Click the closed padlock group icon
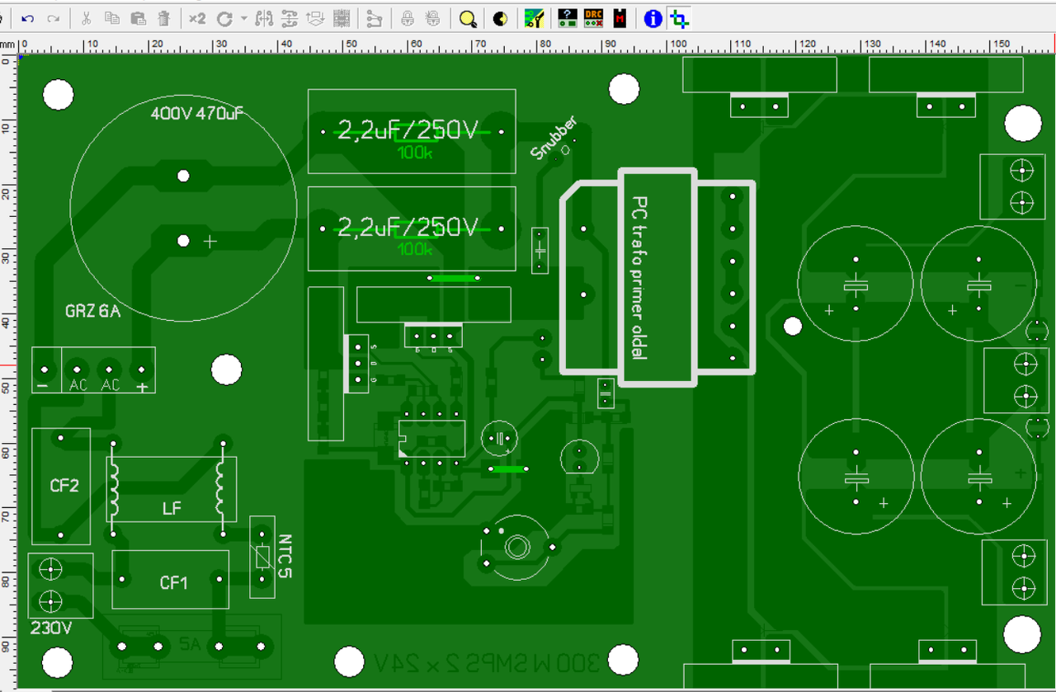This screenshot has width=1056, height=692. click(408, 18)
